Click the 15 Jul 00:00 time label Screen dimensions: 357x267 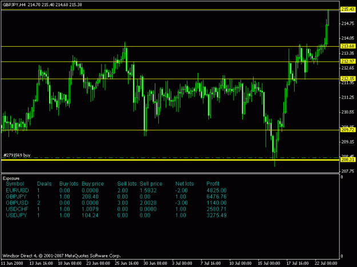tap(269, 264)
